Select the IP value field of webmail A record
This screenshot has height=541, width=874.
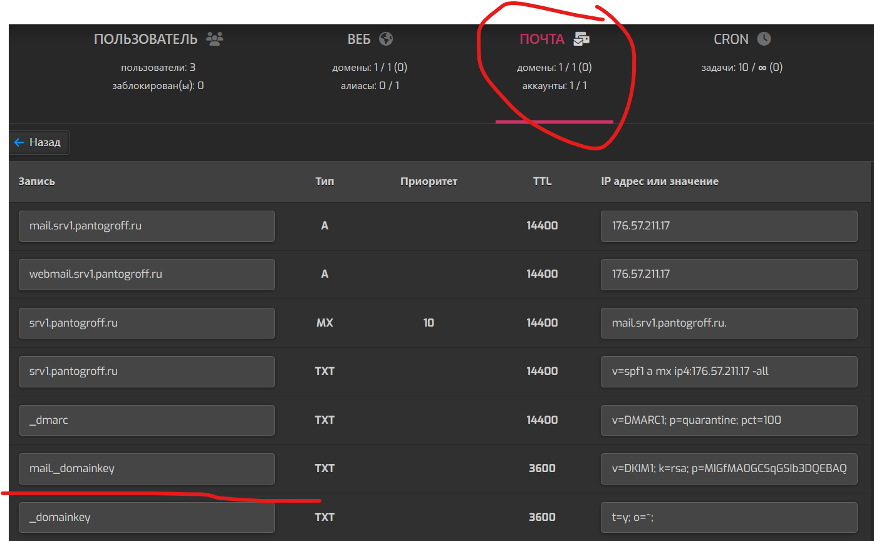(728, 274)
